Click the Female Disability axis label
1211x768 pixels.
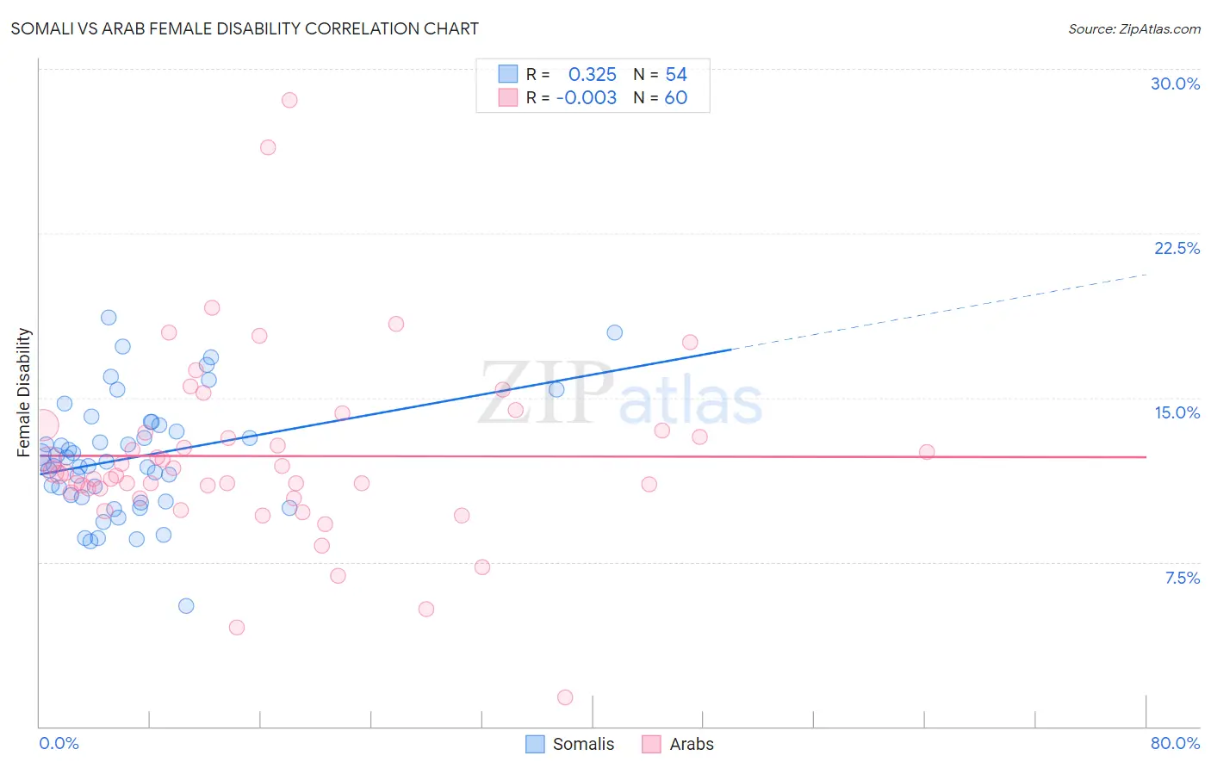pos(24,393)
